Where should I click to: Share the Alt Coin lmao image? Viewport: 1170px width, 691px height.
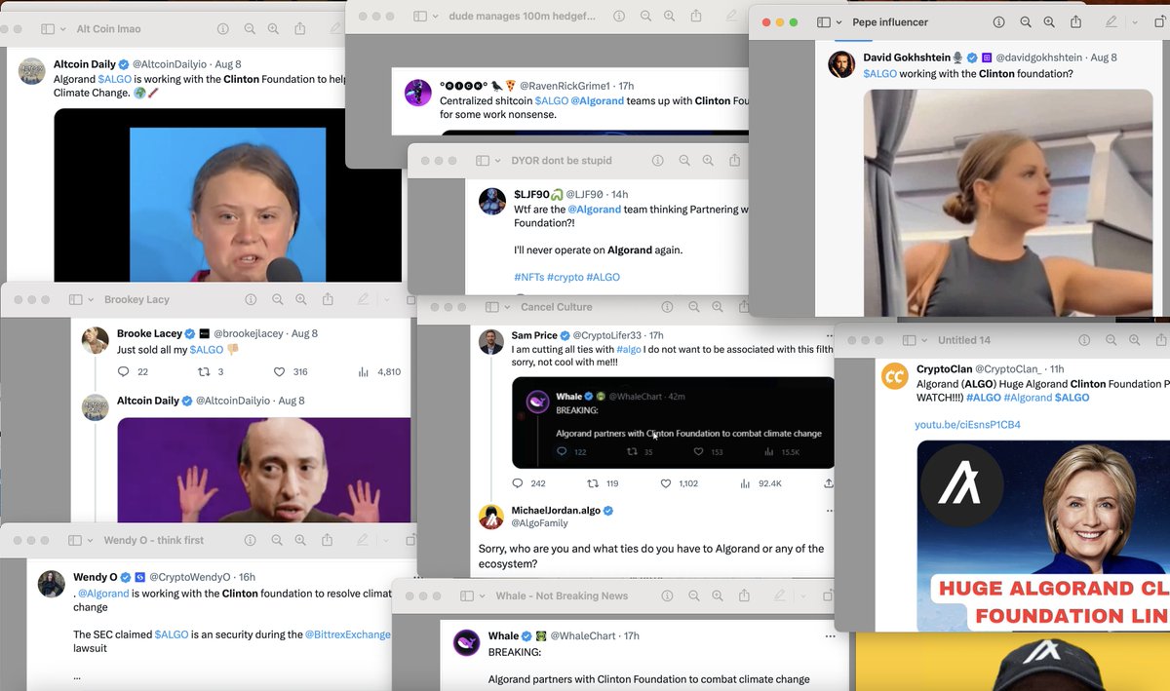[x=300, y=28]
